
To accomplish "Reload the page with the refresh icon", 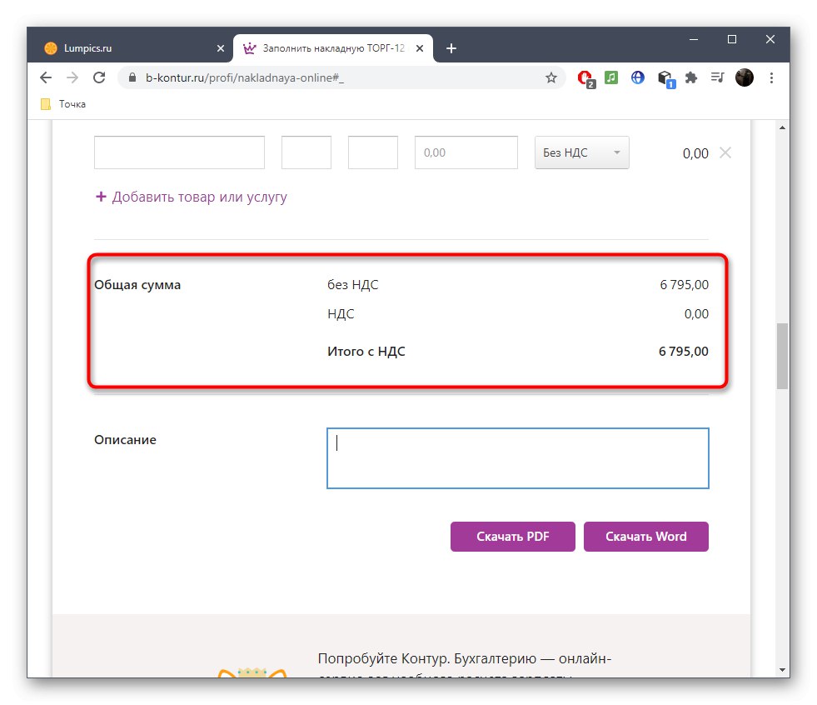I will [99, 77].
